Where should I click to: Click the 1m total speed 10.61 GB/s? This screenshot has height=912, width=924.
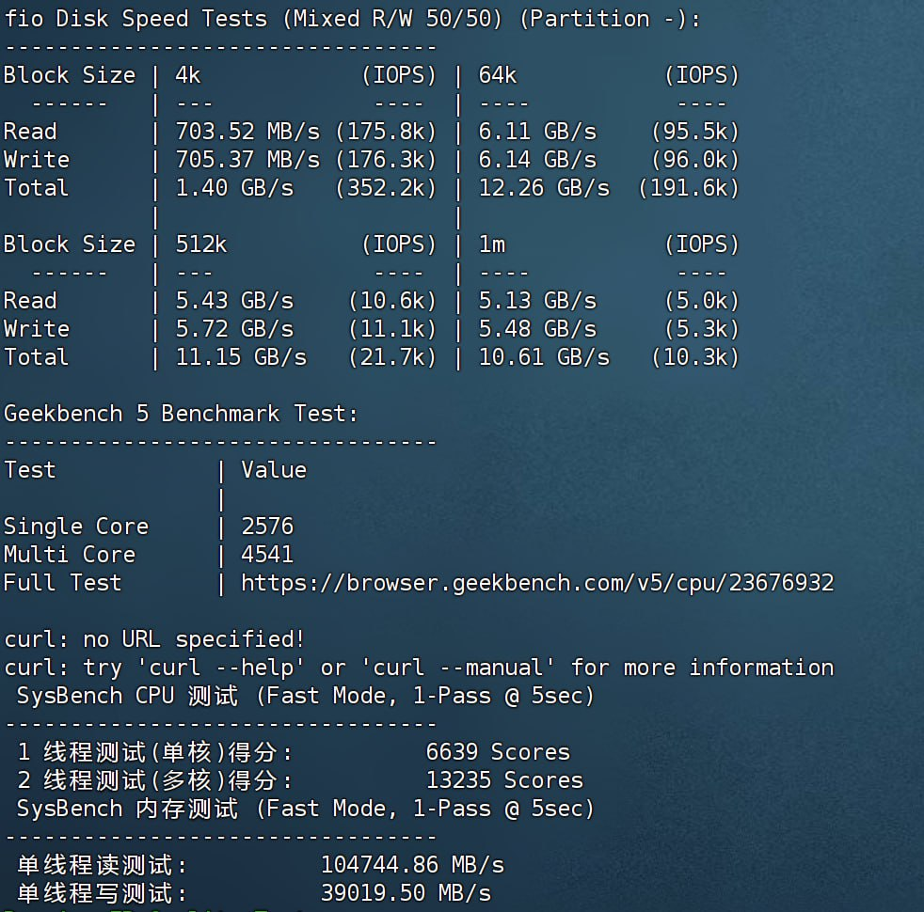[x=544, y=357]
